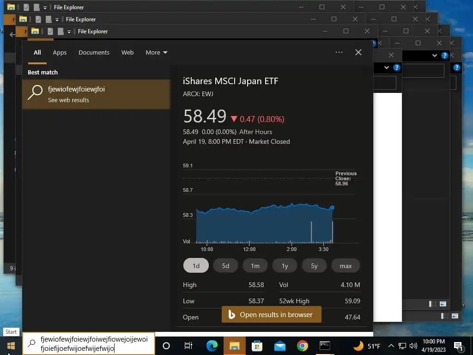
Task: Minimize the front File Explorer window
Action: (325, 31)
